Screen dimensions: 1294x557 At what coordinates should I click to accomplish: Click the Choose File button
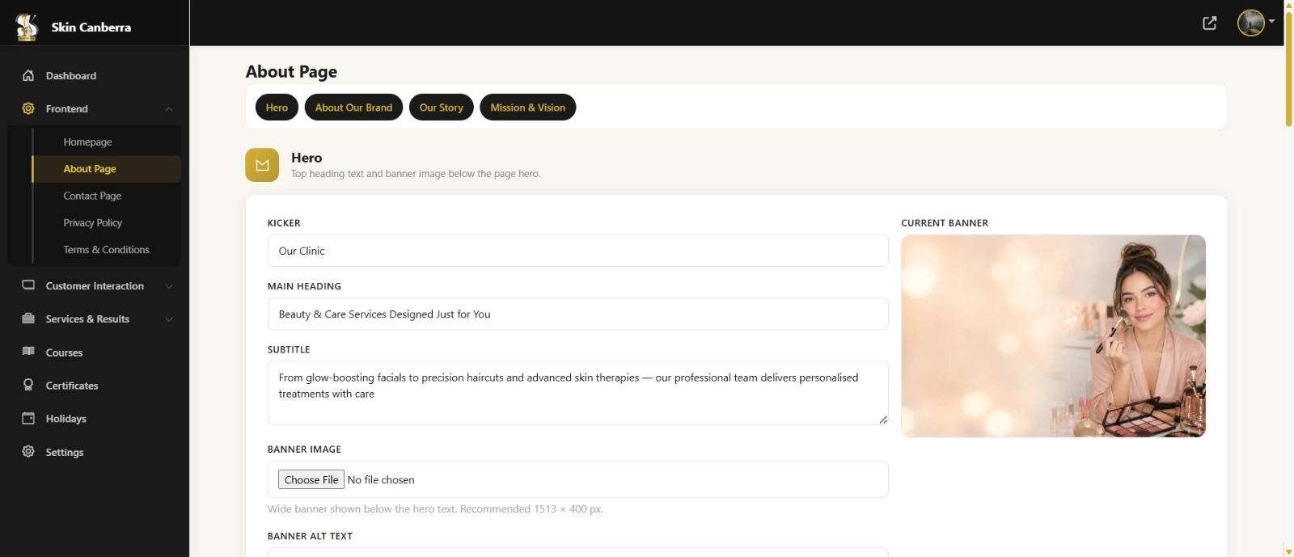coord(311,479)
